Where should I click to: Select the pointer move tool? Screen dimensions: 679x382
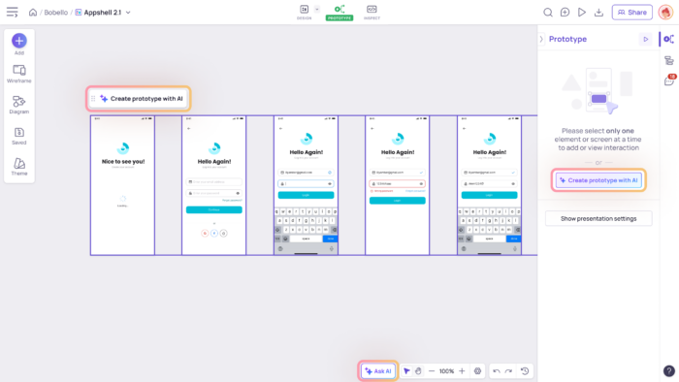pos(406,371)
